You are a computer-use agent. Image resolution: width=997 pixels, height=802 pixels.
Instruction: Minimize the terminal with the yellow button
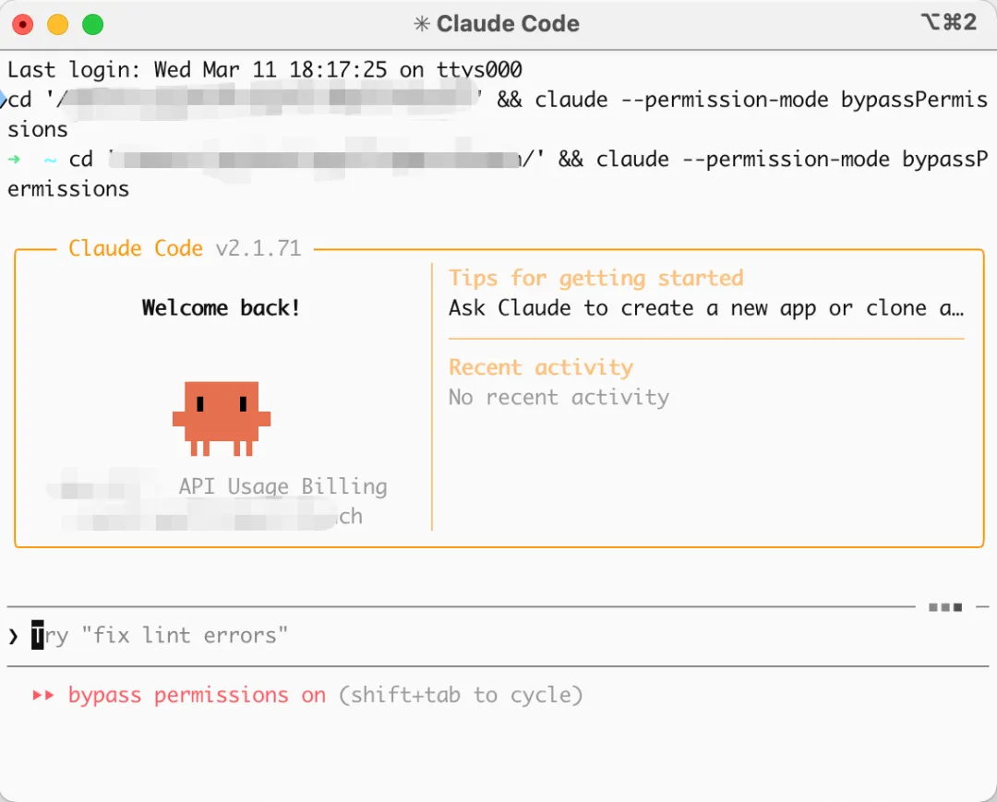[57, 25]
